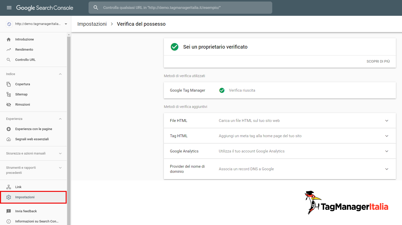Click the Rimozioni hidden-eye icon
Screen dimensions: 402x225
[9, 105]
